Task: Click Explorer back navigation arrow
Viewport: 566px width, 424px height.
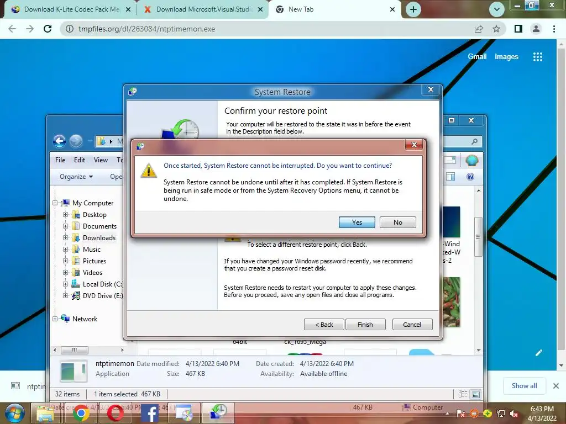Action: pos(60,141)
